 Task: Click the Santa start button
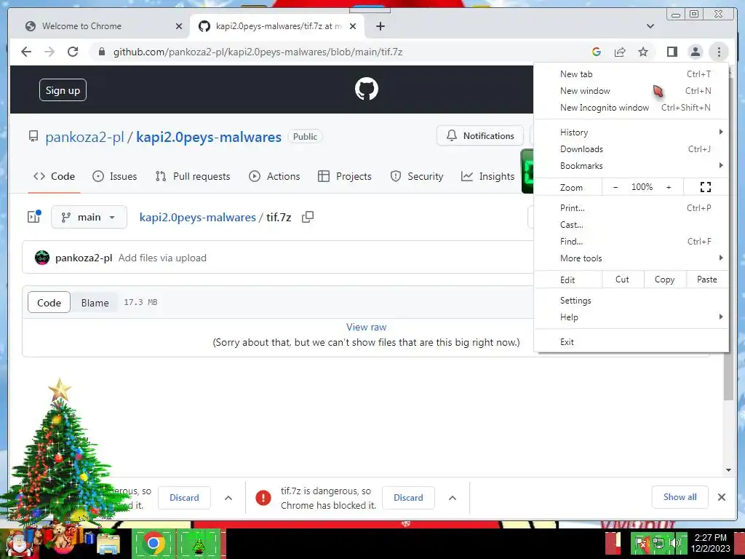click(x=17, y=543)
